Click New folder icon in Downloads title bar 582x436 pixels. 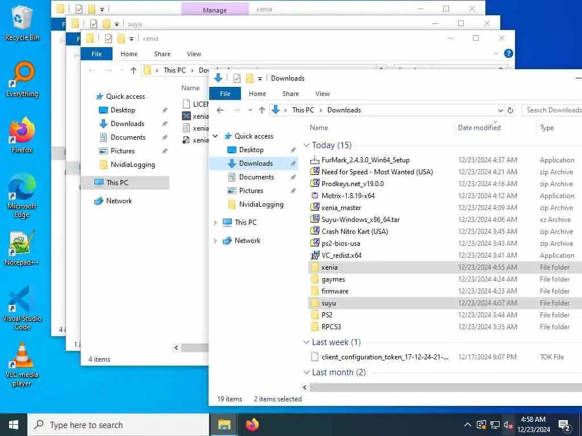pyautogui.click(x=250, y=78)
